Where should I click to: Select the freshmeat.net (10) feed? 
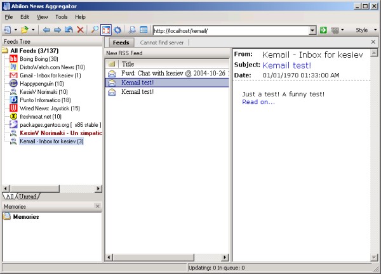coord(41,117)
